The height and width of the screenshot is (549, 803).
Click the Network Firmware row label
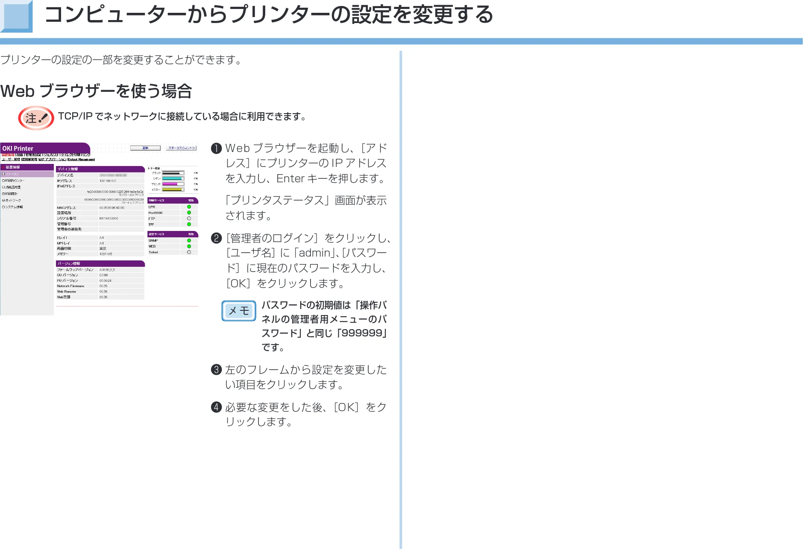click(70, 286)
